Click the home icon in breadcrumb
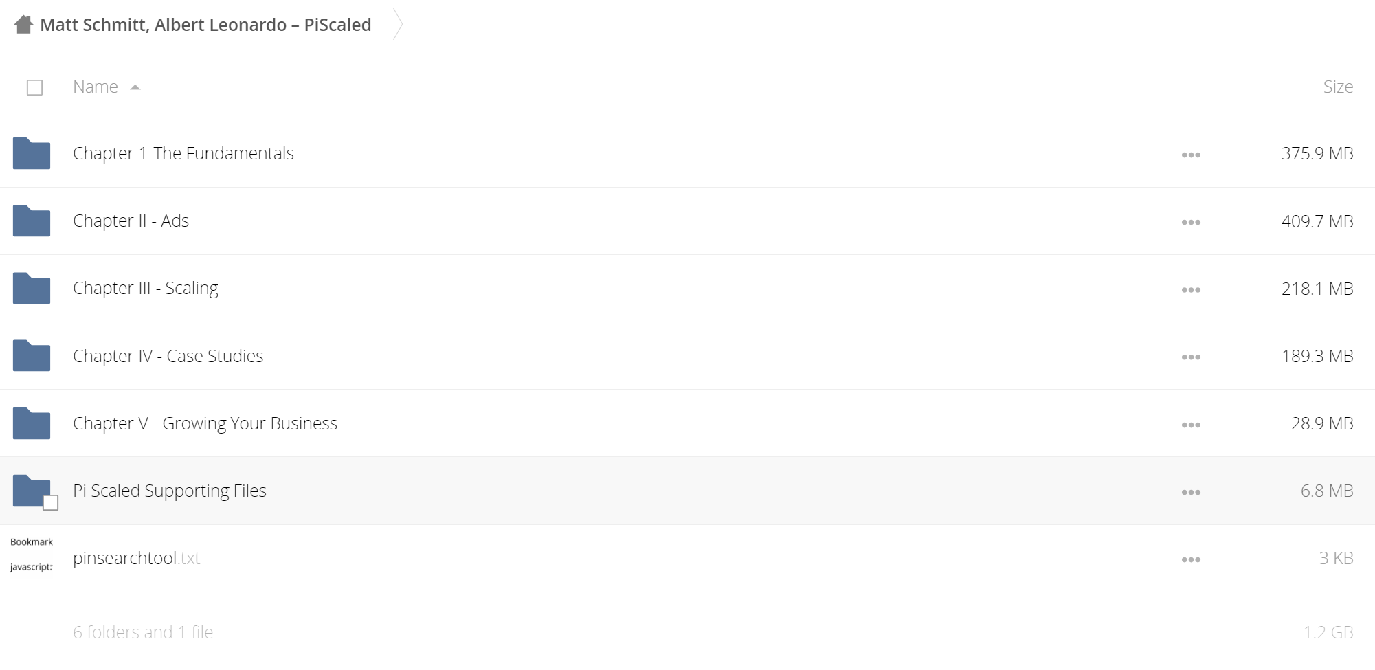 [x=24, y=25]
